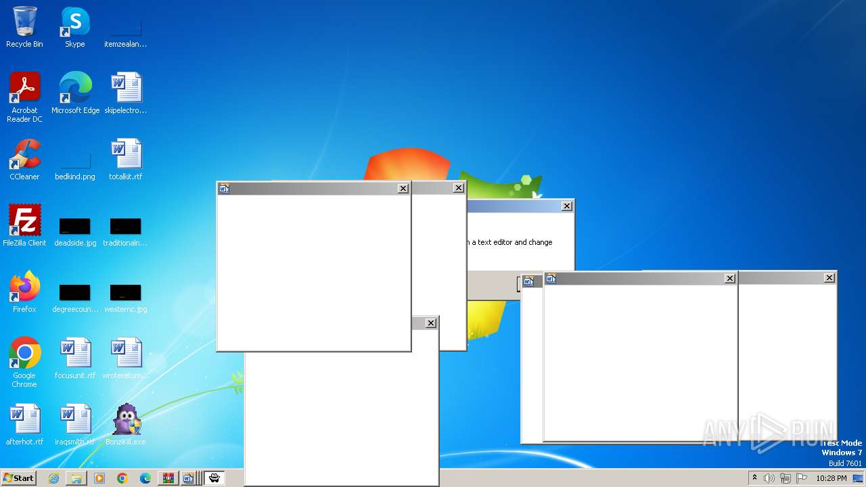The width and height of the screenshot is (866, 487).
Task: Switch to the Word taskbar button
Action: 189,478
